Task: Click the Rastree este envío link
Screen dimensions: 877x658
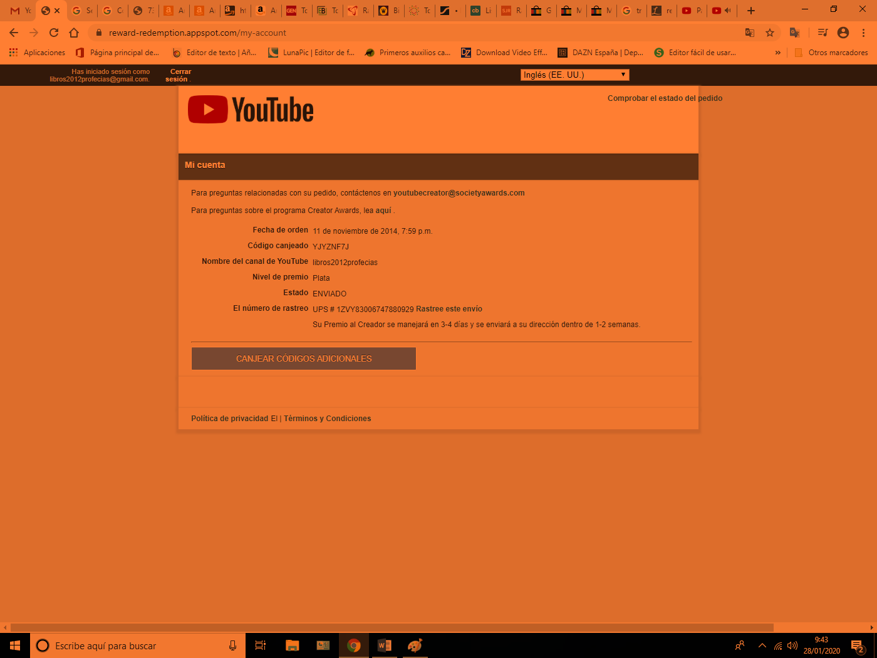Action: click(449, 309)
